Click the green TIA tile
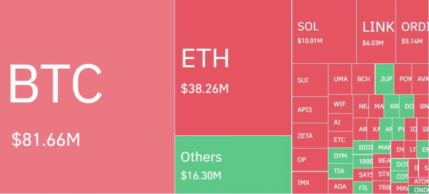This screenshot has width=429, height=194. coord(340,171)
